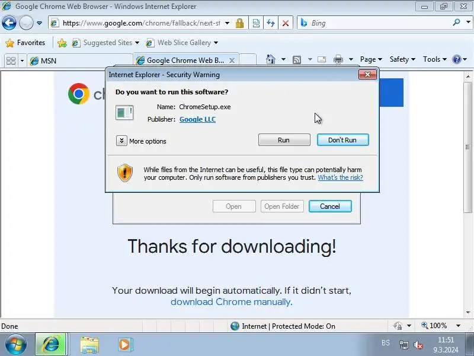This screenshot has width=474, height=356.
Task: Open Windows Explorer from the taskbar
Action: click(89, 345)
